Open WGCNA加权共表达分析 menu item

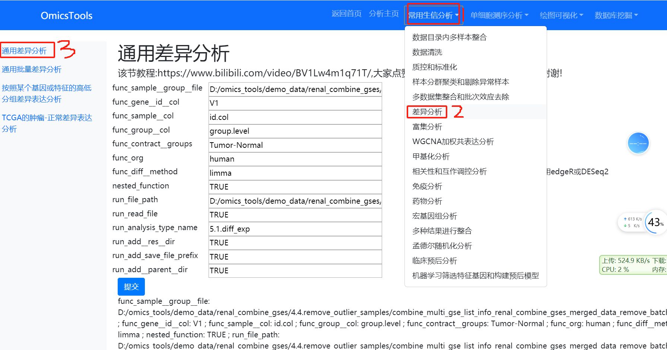pyautogui.click(x=476, y=141)
